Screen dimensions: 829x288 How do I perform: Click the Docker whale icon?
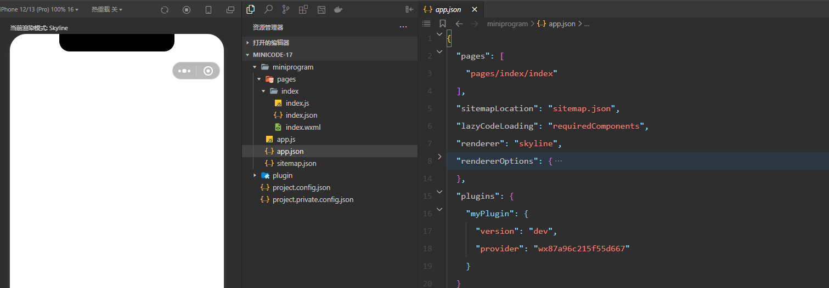[339, 9]
